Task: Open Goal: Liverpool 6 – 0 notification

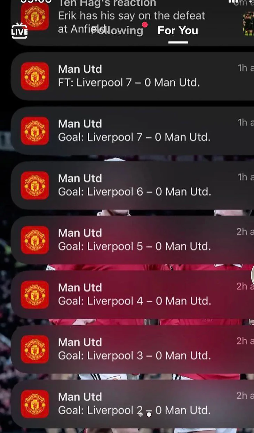Action: click(133, 185)
